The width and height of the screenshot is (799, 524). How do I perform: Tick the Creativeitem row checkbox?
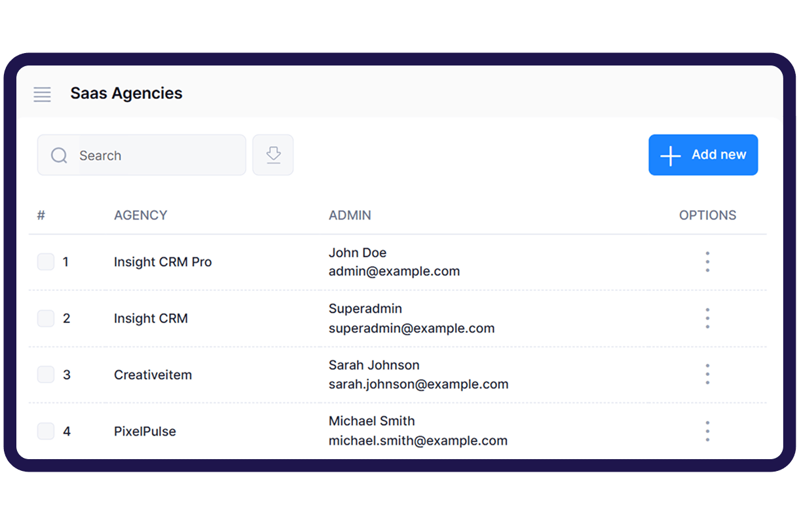tap(46, 375)
